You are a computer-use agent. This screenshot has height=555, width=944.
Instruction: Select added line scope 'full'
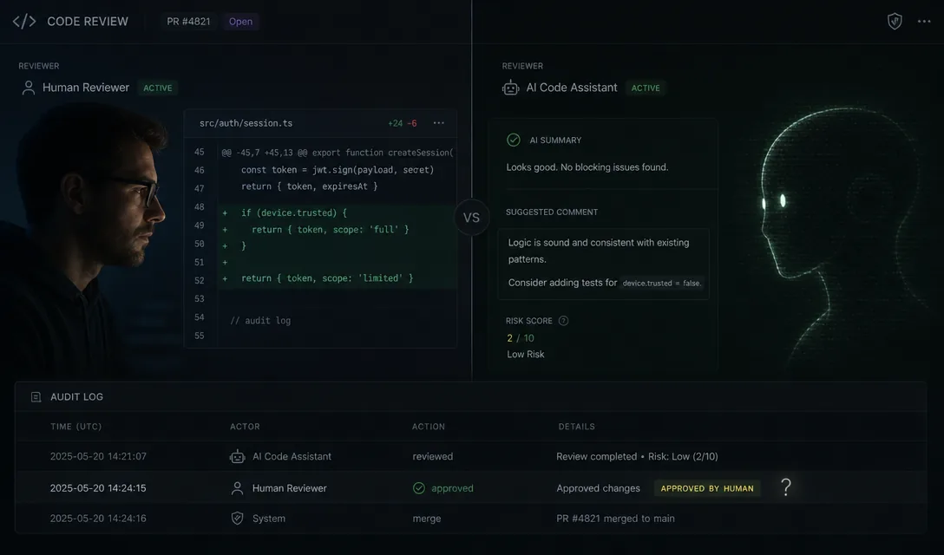coord(330,230)
